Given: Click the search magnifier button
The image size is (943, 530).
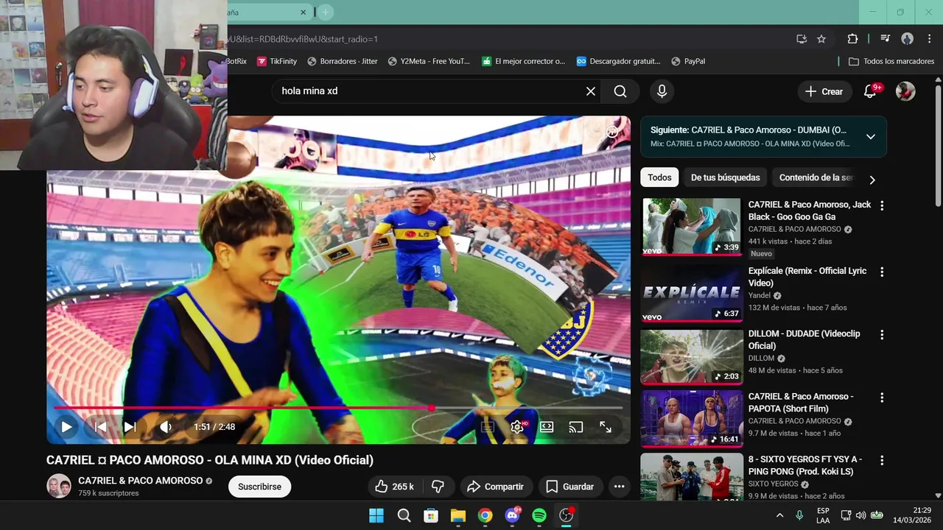Looking at the screenshot, I should 620,91.
